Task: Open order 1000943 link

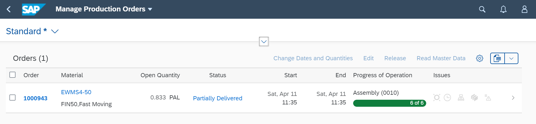Action: [x=35, y=98]
